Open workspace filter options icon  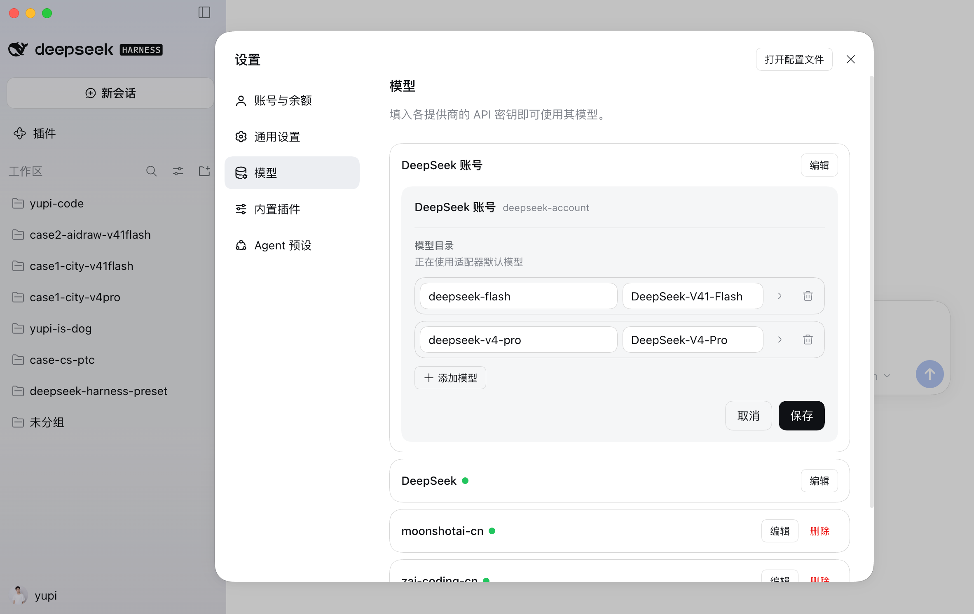(x=178, y=171)
